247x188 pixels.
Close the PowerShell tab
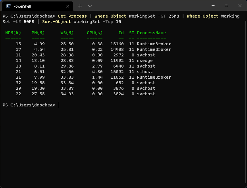pyautogui.click(x=68, y=6)
